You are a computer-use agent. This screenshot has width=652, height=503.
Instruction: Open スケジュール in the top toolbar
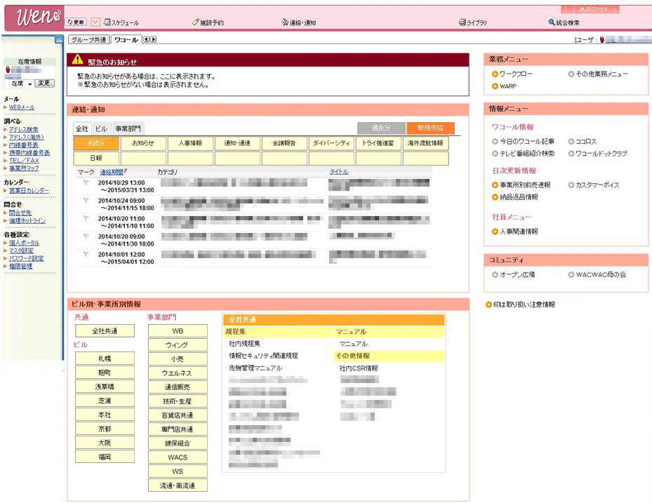pyautogui.click(x=121, y=22)
